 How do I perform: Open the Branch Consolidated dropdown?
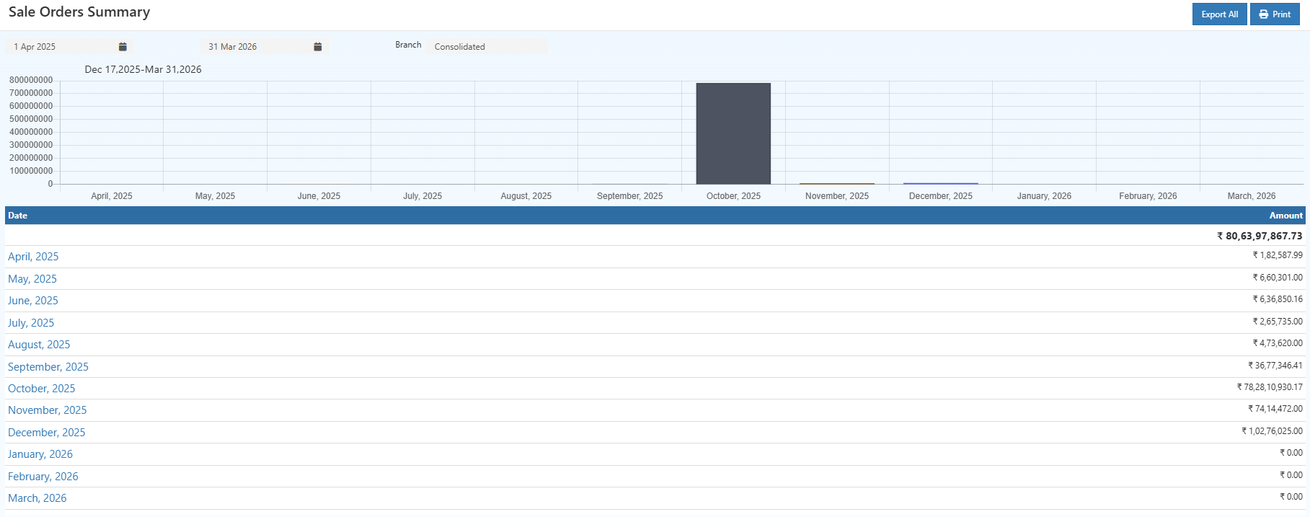coord(487,47)
